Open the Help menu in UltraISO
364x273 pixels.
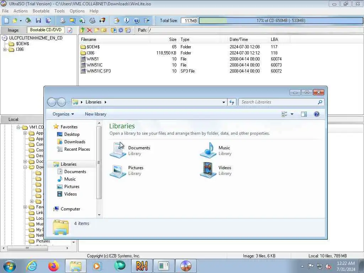94,11
